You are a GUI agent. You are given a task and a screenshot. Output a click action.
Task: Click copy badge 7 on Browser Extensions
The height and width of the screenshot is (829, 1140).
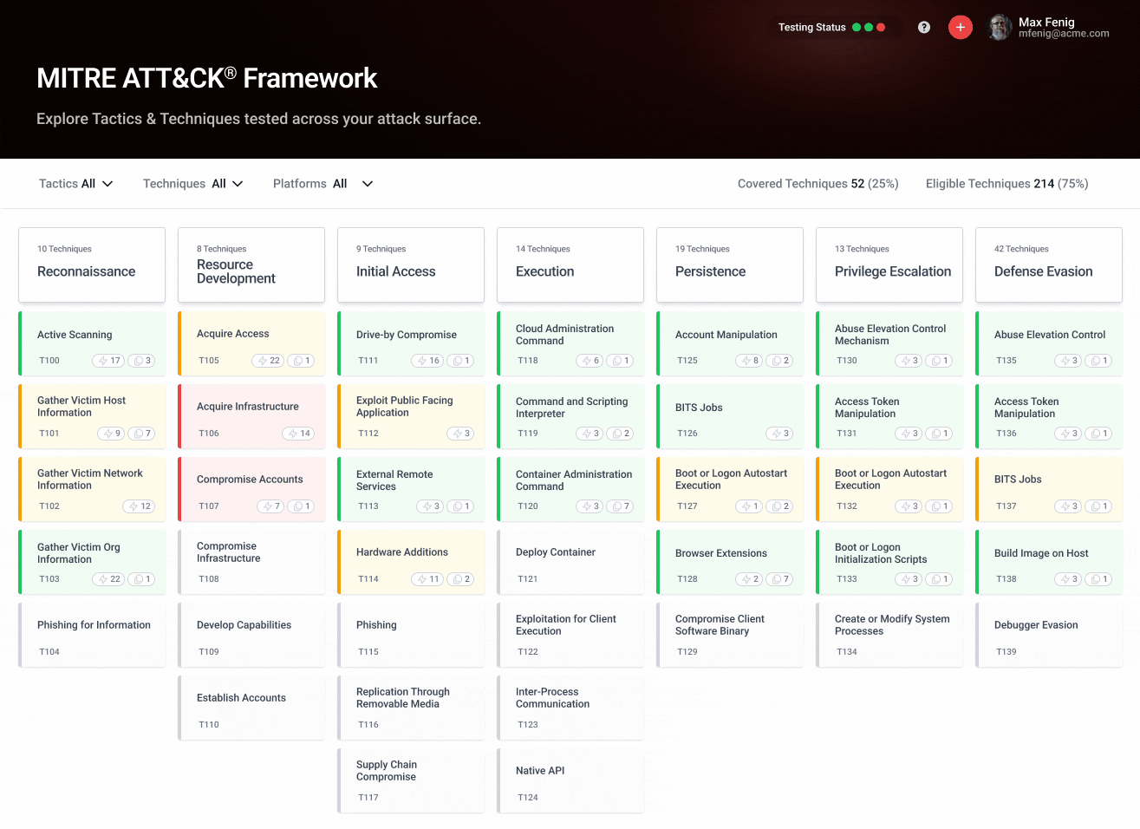coord(780,579)
